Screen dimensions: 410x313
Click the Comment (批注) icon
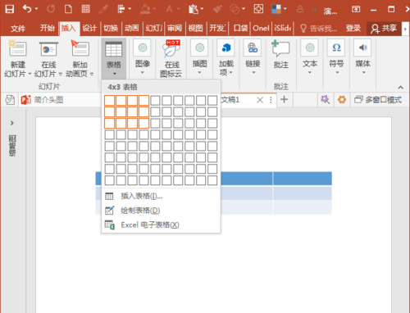[x=280, y=48]
